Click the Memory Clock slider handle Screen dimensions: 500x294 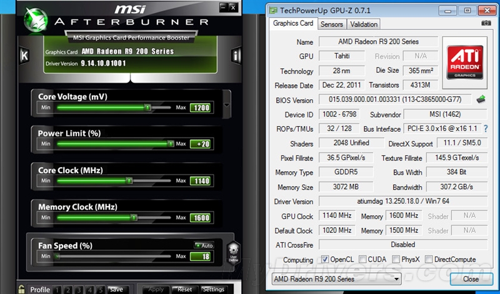click(x=134, y=218)
